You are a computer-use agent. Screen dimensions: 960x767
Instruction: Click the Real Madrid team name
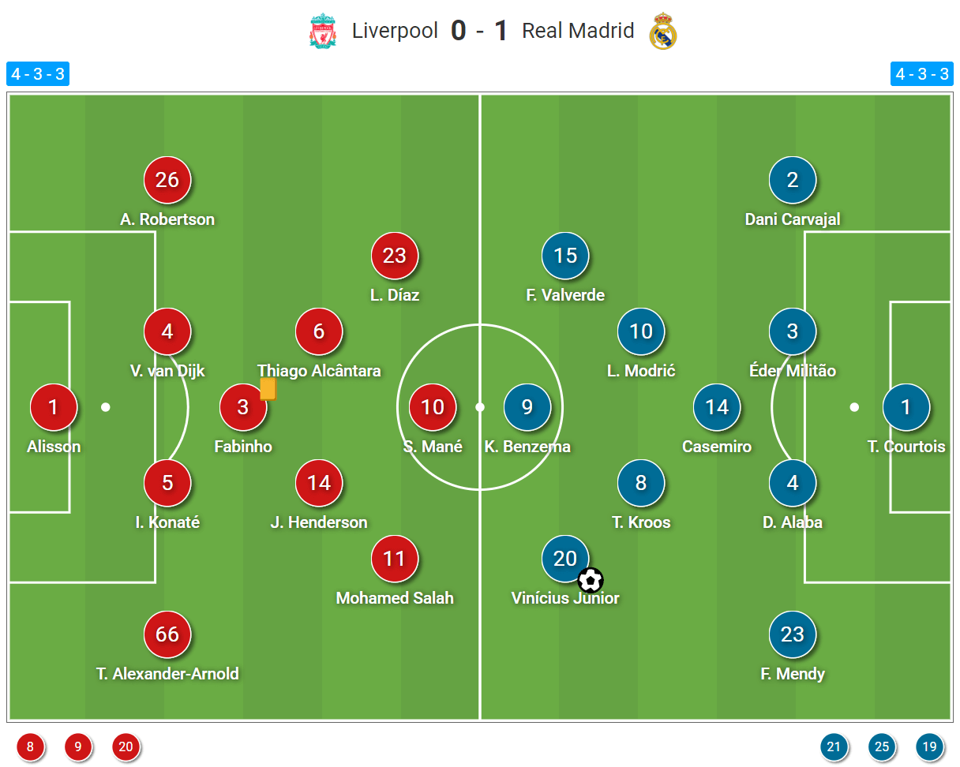click(x=578, y=32)
